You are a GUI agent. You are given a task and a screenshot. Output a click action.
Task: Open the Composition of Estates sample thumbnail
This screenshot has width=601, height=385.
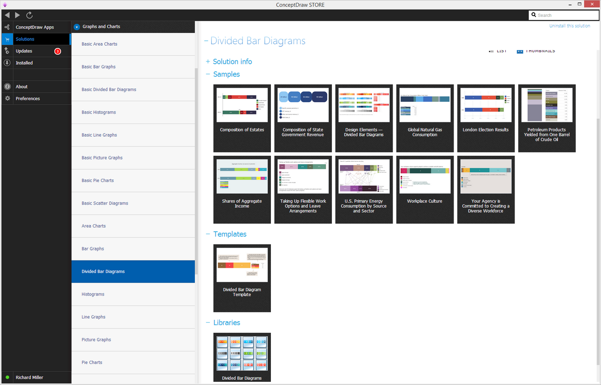(x=242, y=104)
